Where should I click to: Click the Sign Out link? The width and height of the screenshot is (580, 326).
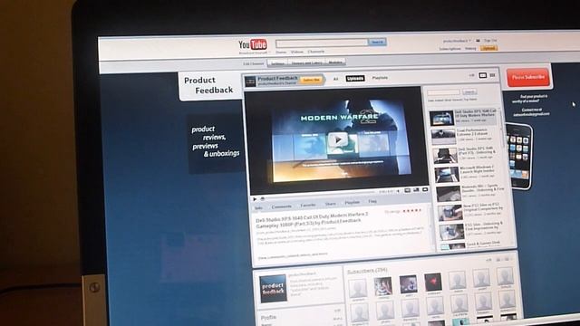[490, 40]
